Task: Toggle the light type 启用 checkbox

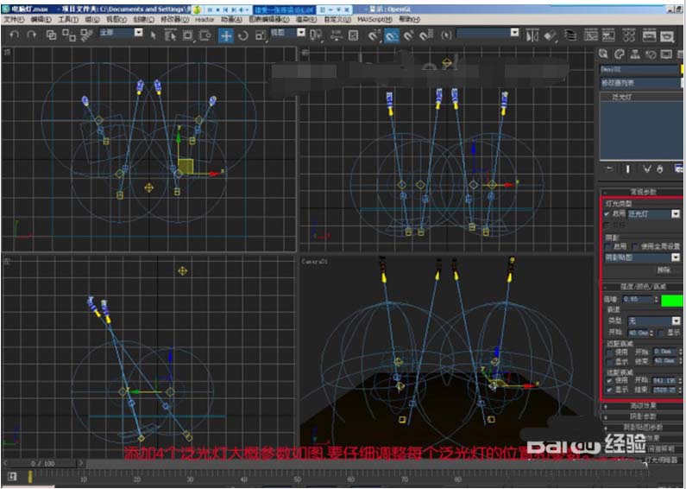Action: (607, 213)
